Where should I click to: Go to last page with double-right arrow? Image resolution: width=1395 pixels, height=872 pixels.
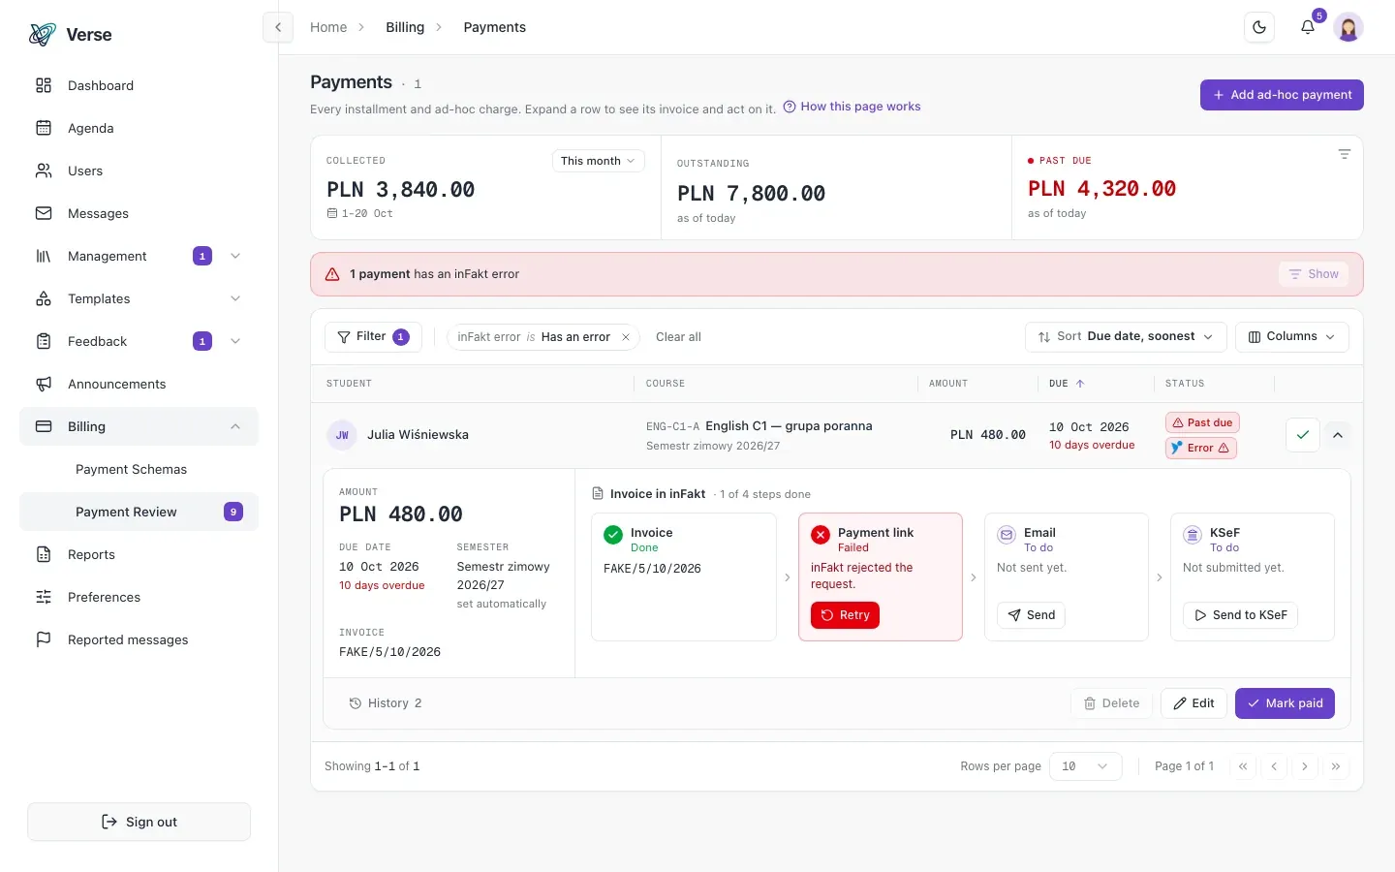(1336, 766)
